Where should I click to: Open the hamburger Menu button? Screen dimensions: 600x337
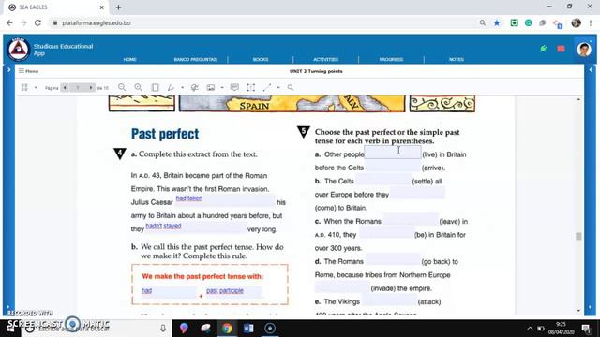28,71
